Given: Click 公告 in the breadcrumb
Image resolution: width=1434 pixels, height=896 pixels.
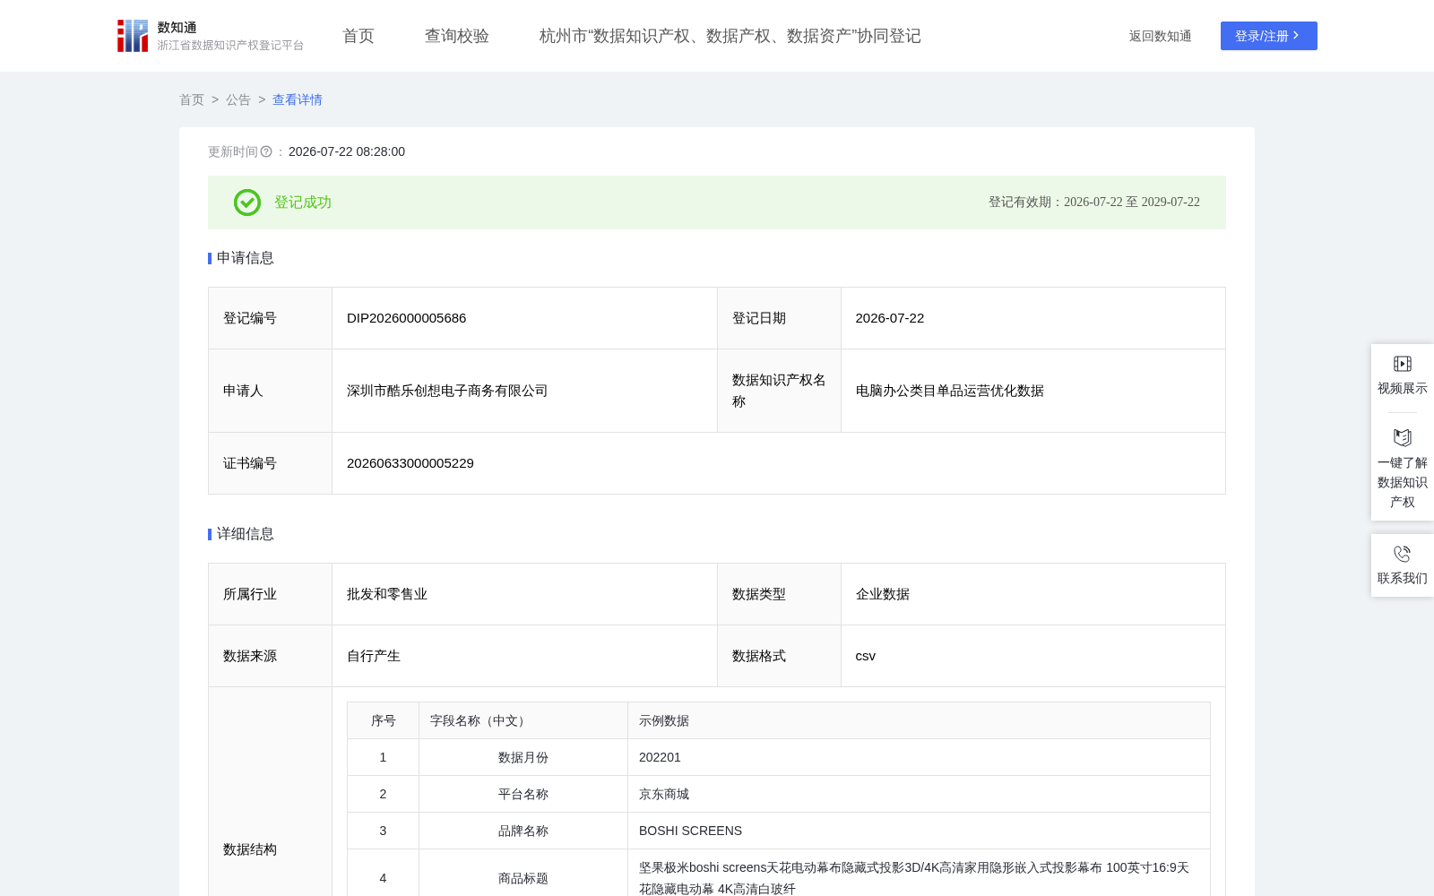Looking at the screenshot, I should click(238, 99).
